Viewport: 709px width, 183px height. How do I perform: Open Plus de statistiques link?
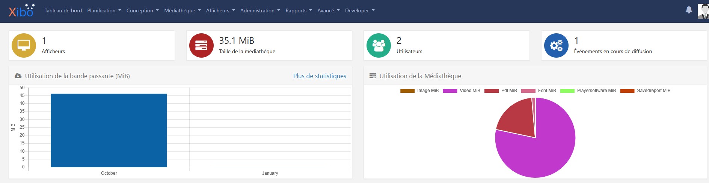pyautogui.click(x=320, y=76)
